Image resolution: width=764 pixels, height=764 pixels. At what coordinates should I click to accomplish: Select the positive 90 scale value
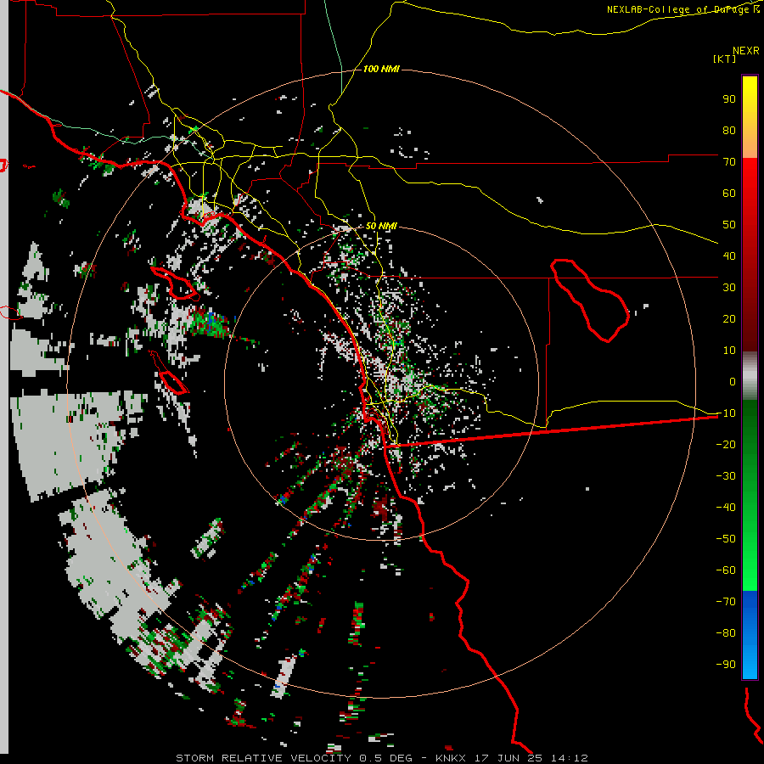(x=729, y=99)
